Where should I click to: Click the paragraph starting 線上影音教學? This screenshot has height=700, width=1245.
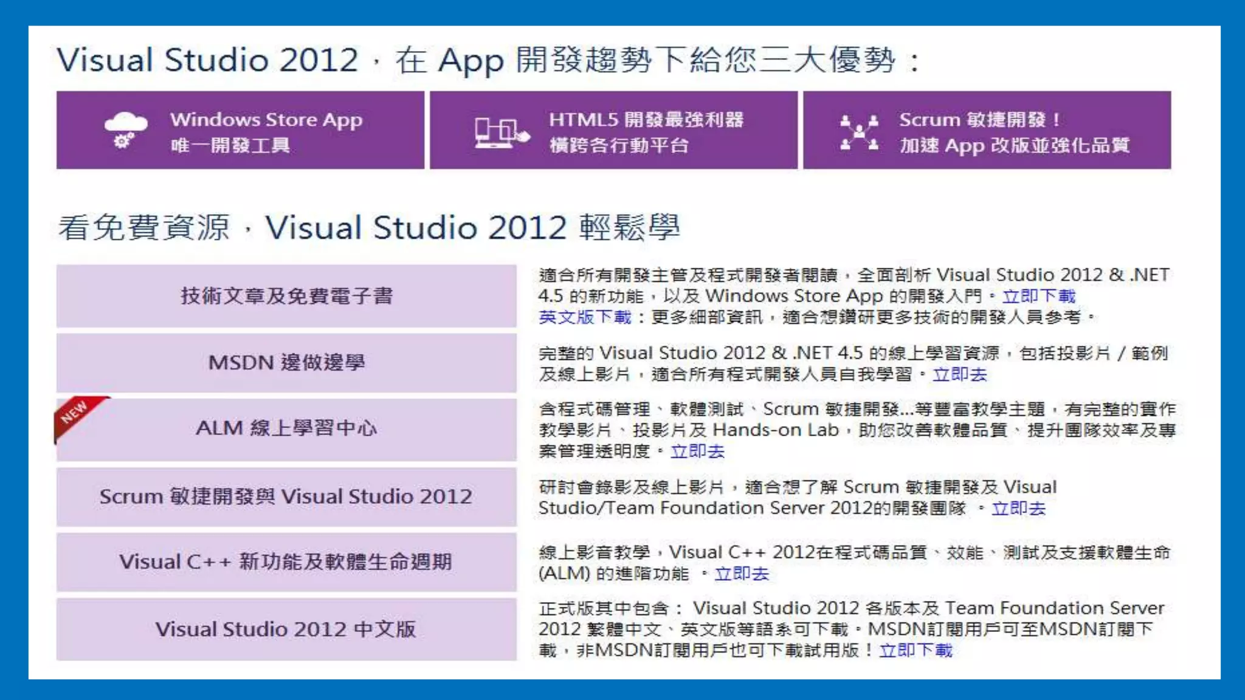click(854, 563)
